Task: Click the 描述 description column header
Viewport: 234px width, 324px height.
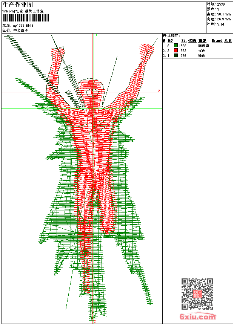Action: (x=202, y=41)
